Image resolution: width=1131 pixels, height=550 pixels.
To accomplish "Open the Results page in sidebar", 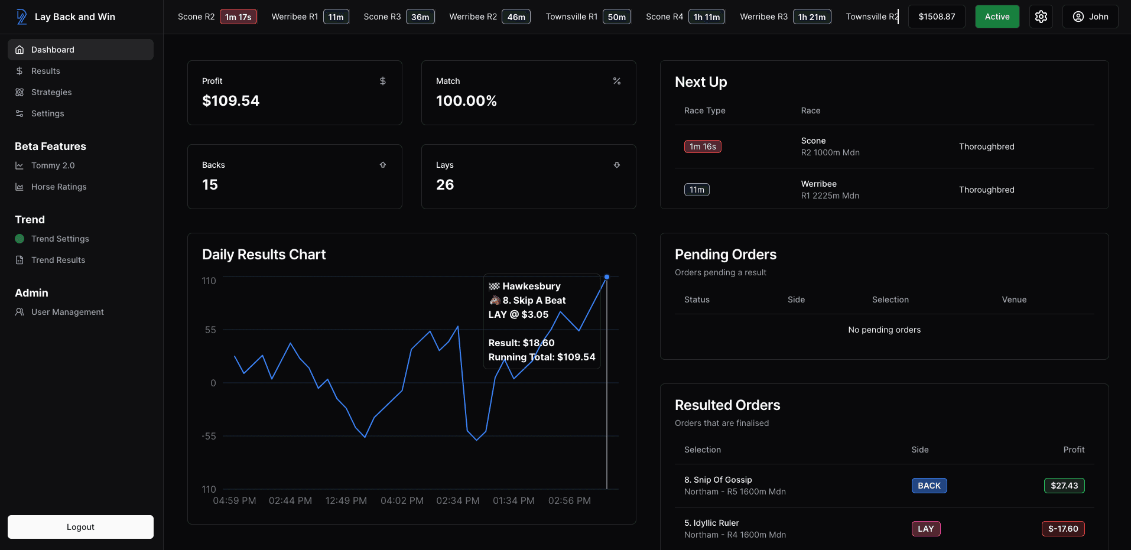I will click(45, 71).
